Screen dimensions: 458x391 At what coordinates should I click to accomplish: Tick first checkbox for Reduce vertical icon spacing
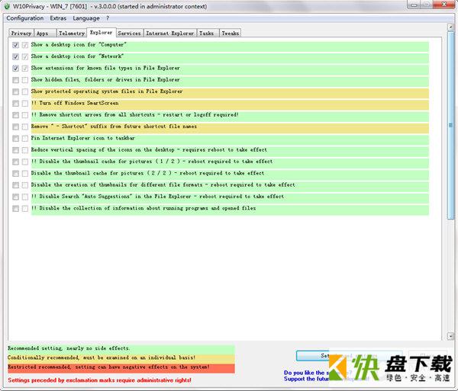pyautogui.click(x=16, y=150)
